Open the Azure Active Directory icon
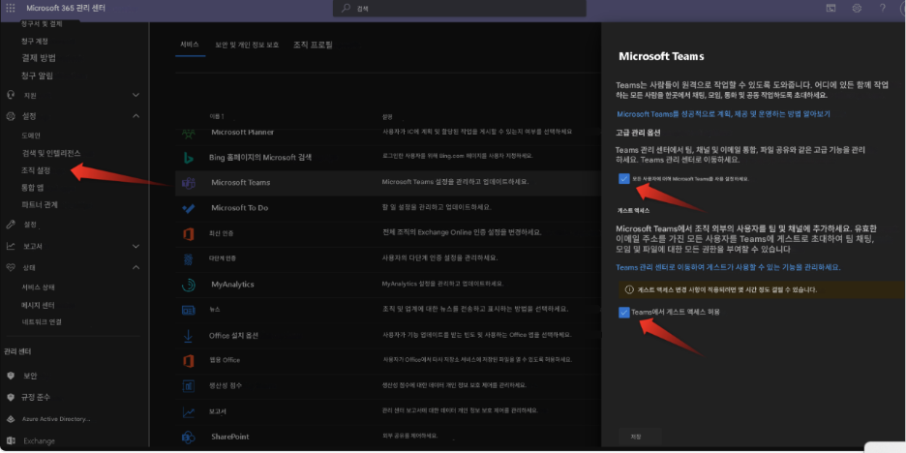The height and width of the screenshot is (453, 906). [11, 419]
